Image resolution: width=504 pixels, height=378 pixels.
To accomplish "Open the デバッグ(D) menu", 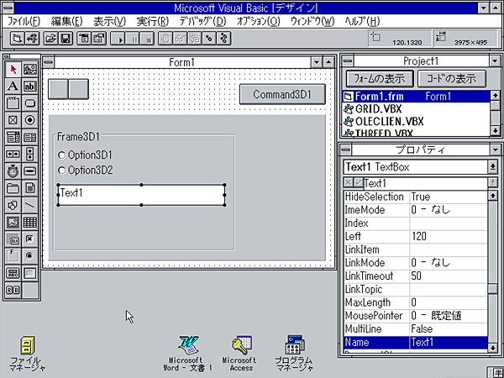I will [202, 22].
